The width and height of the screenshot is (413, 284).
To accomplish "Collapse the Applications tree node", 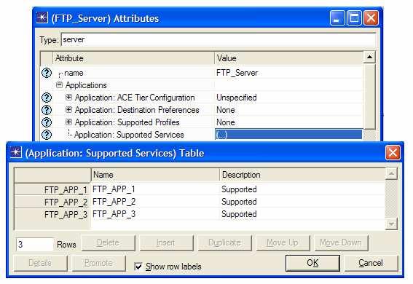I will (60, 84).
